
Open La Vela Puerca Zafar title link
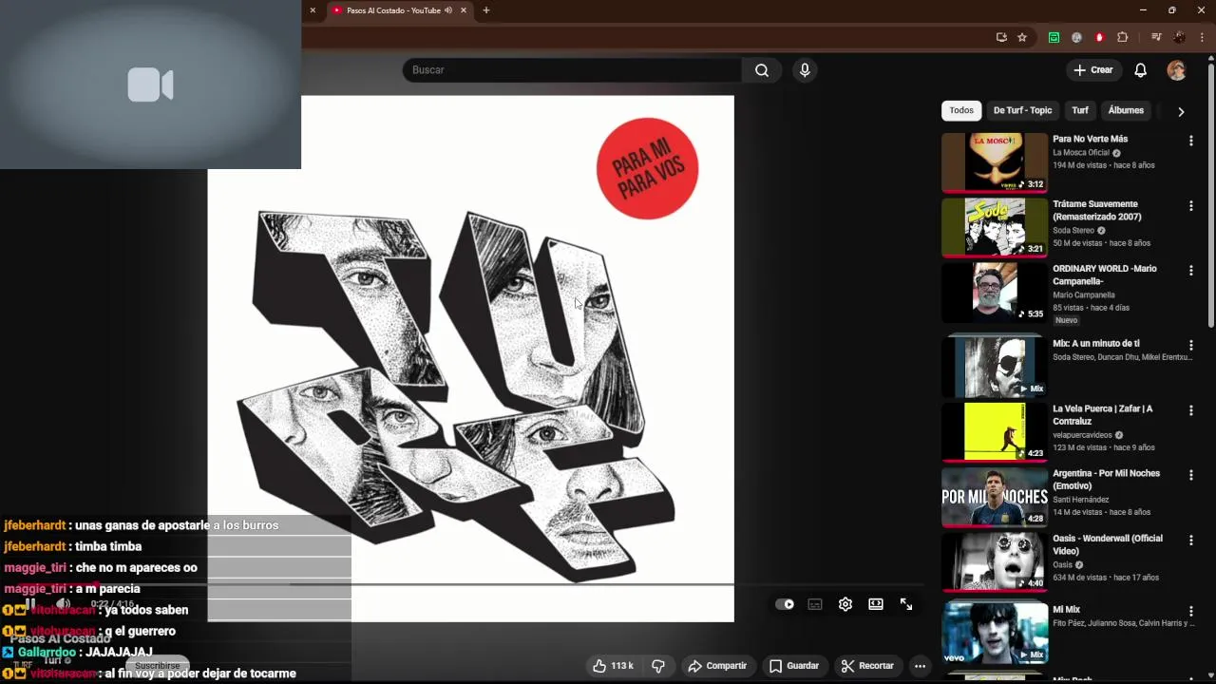[x=1103, y=415]
